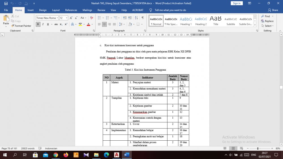283x159 pixels.
Task: Click the vertical scrollbar thumb
Action: 281,87
